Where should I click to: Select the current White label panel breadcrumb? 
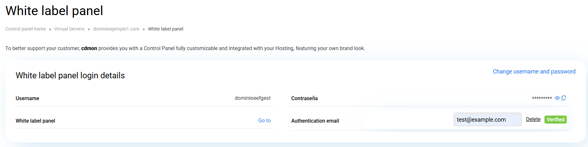[165, 29]
